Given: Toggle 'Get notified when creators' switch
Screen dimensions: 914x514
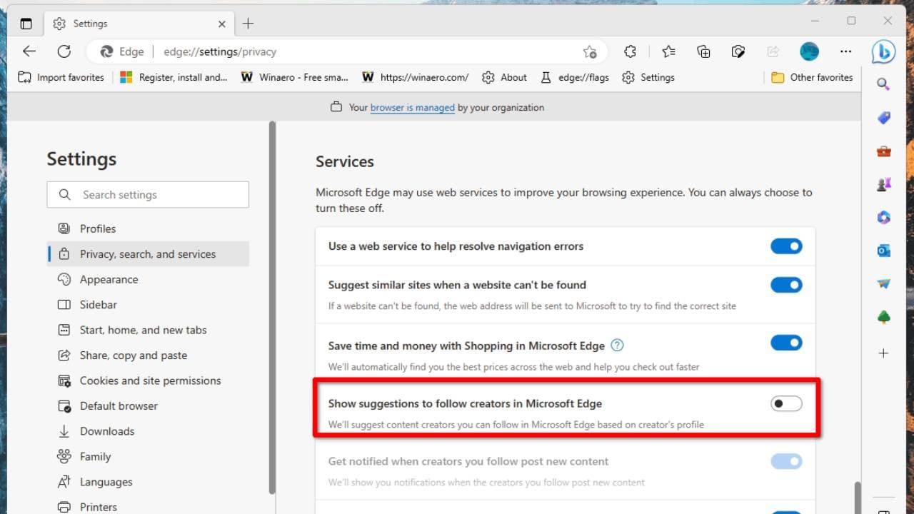Looking at the screenshot, I should point(786,462).
